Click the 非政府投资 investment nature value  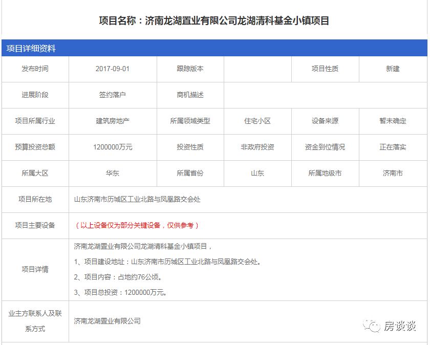(x=257, y=147)
